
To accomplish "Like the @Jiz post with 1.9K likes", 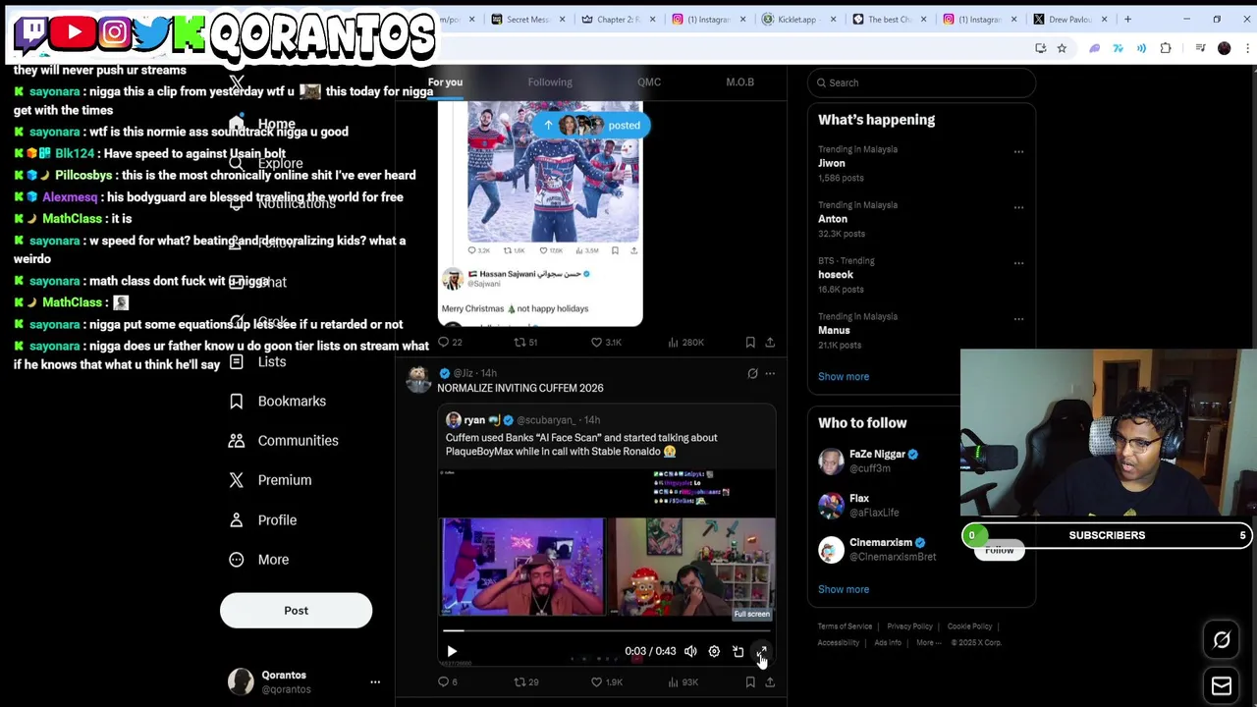I will click(606, 681).
